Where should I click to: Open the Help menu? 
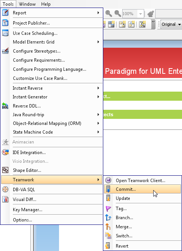[46, 4]
